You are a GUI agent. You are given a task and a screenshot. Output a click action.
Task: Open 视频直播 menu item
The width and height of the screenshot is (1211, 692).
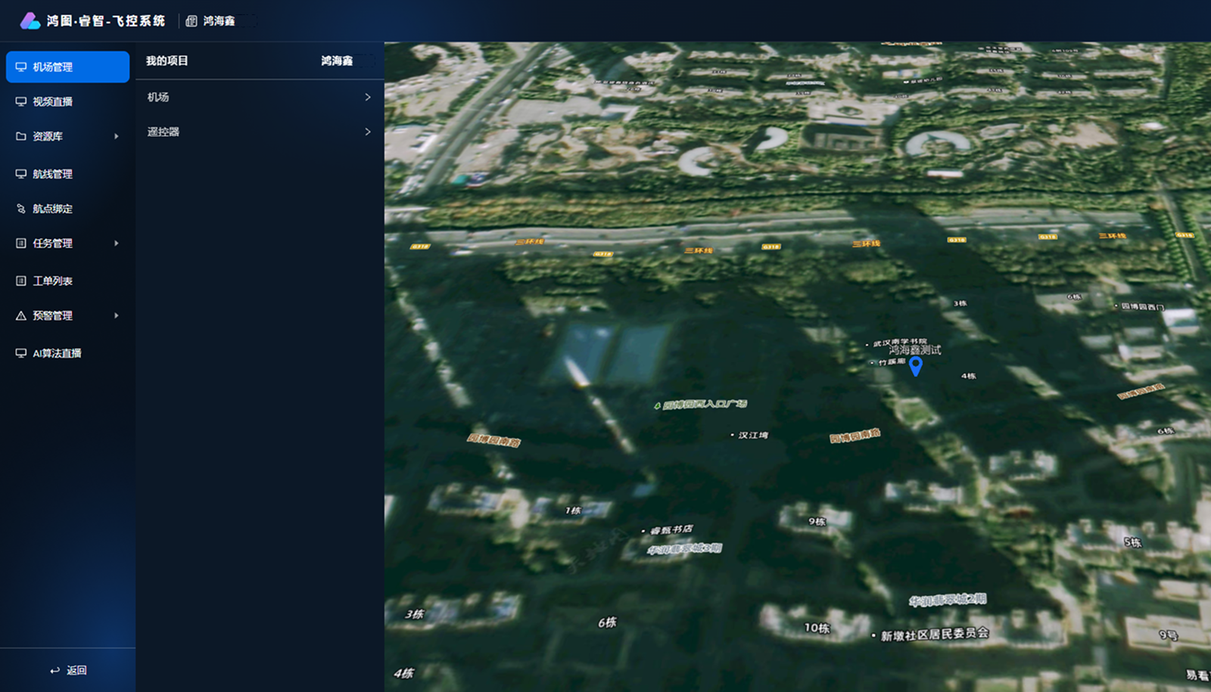click(x=67, y=101)
